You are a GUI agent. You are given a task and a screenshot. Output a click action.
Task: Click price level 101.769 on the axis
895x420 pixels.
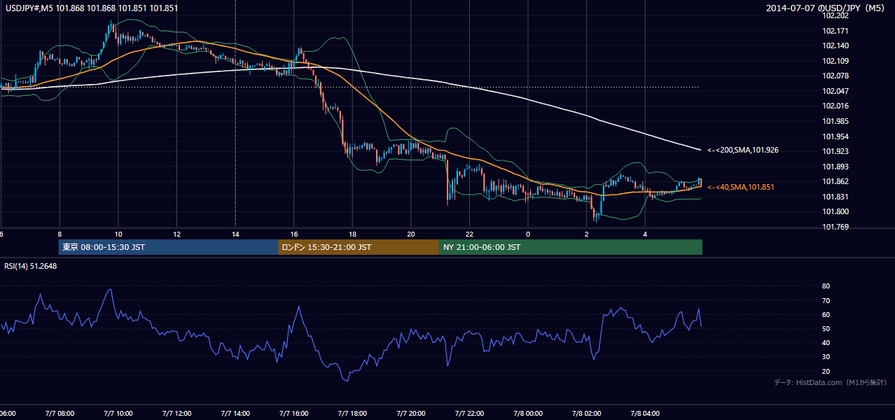tap(837, 227)
